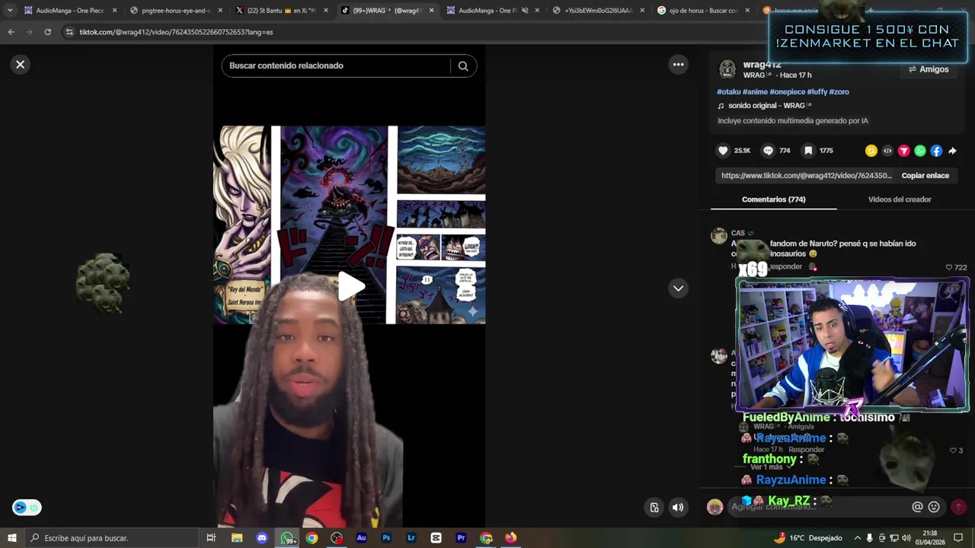The image size is (975, 548).
Task: Switch to first 'AudioManga - One Piece' tab
Action: pos(69,11)
